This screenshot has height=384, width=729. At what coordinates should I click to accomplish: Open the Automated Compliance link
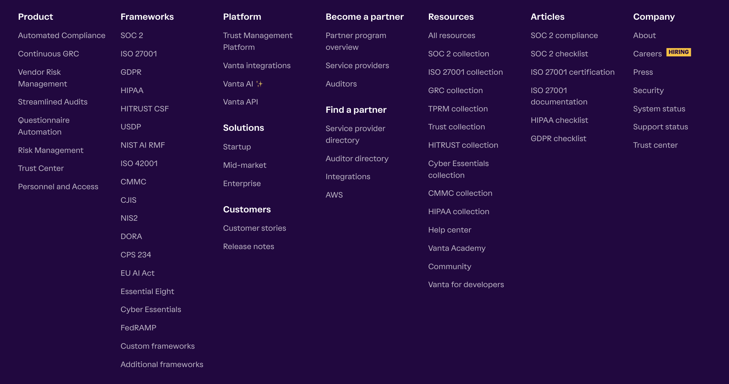click(x=62, y=36)
